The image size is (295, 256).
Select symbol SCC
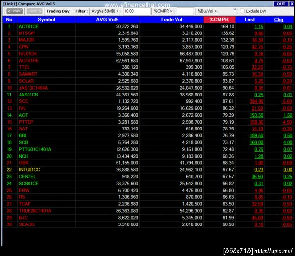(x=23, y=101)
